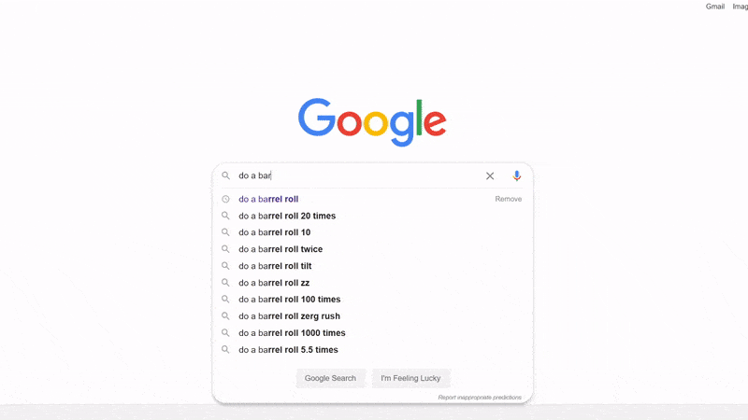Select suggestion "do a barrel roll tilt"
Image resolution: width=748 pixels, height=420 pixels.
click(275, 266)
